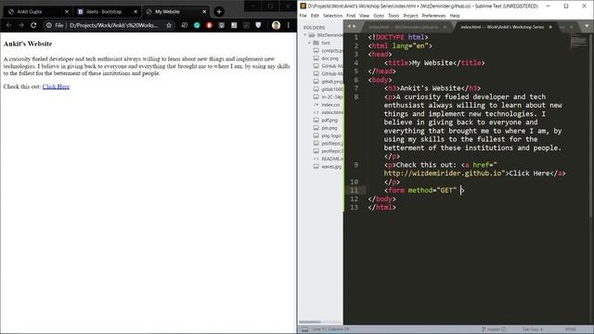Open the Find menu in Sublime Text
The image size is (594, 334).
(x=351, y=16)
